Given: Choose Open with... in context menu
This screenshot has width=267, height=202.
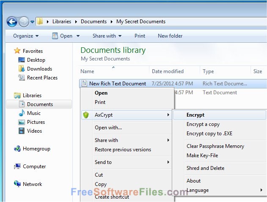Looking at the screenshot, I should (108, 128).
